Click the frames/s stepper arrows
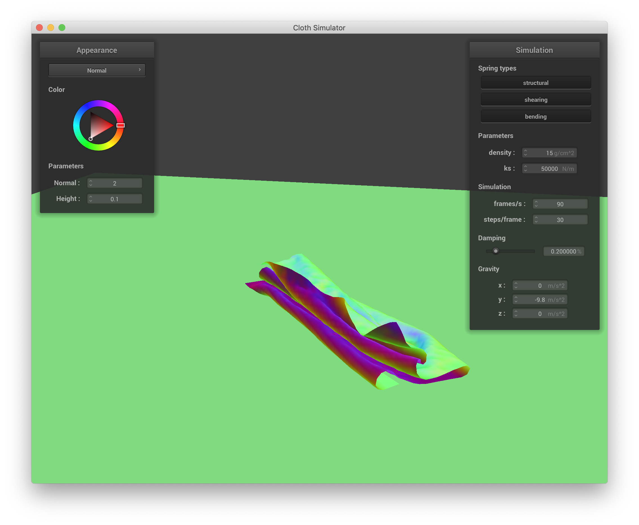Image resolution: width=639 pixels, height=525 pixels. [536, 204]
